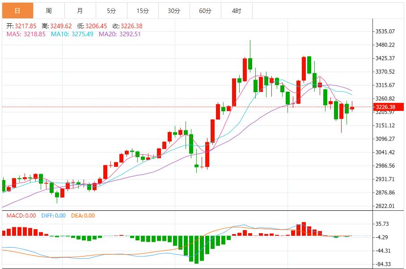Choose the 60分 timeframe tab
The width and height of the screenshot is (406, 269).
point(205,10)
